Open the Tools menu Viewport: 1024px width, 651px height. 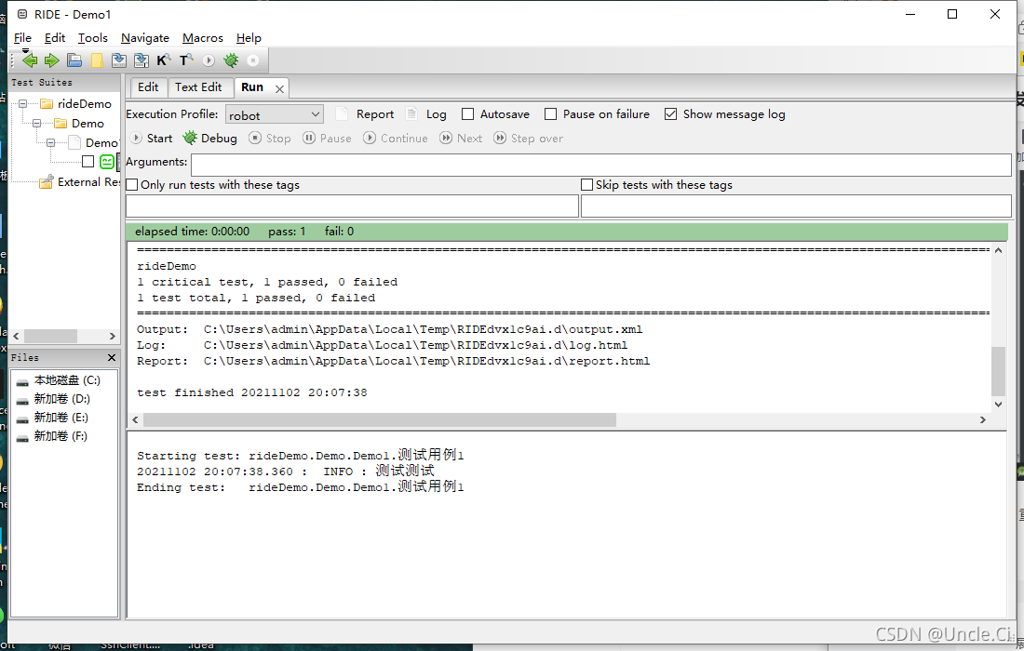pyautogui.click(x=92, y=38)
